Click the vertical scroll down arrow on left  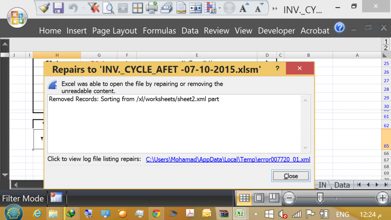coord(5,175)
